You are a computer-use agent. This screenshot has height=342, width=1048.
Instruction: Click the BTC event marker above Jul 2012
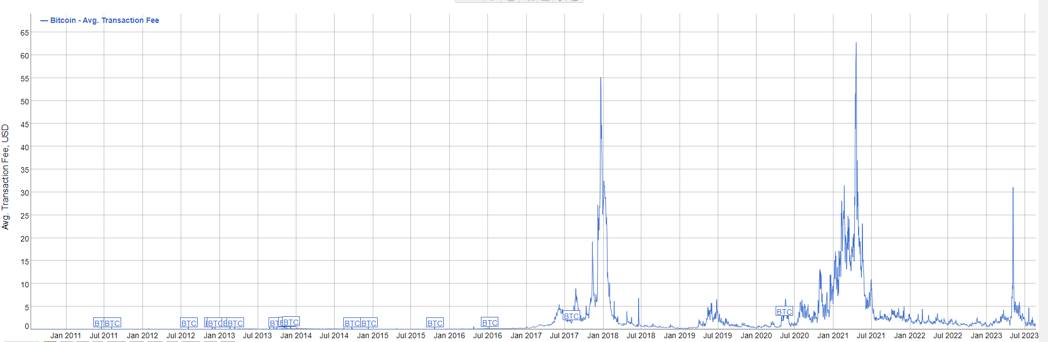click(189, 323)
